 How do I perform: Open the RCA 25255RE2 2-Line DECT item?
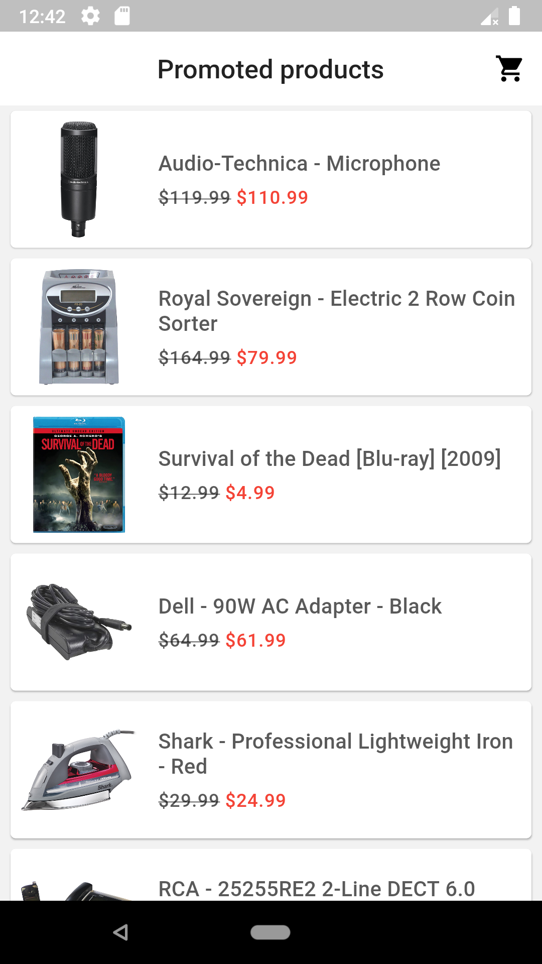[x=271, y=875]
